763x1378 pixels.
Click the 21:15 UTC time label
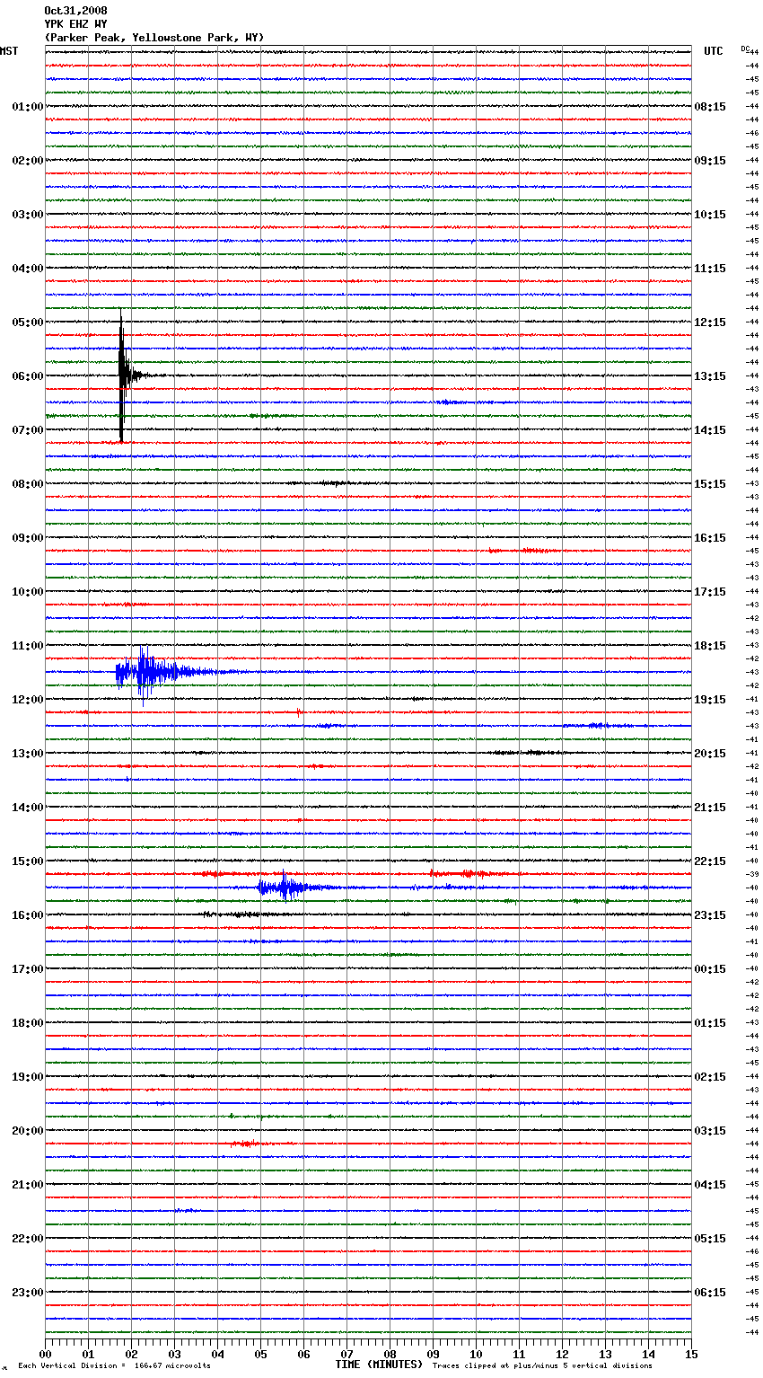click(x=710, y=808)
